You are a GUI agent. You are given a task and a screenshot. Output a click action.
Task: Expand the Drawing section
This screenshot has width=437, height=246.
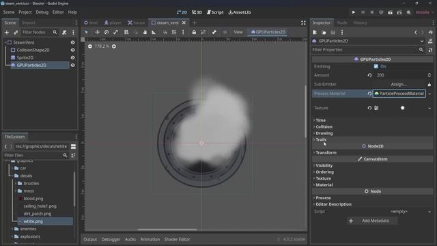pyautogui.click(x=324, y=133)
